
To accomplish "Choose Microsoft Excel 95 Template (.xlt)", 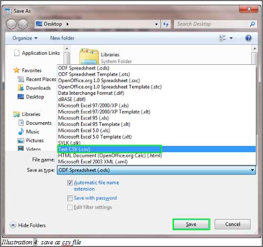I will 156,124.
